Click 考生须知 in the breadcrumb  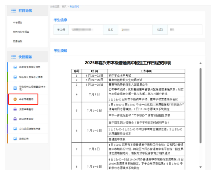(74, 7)
